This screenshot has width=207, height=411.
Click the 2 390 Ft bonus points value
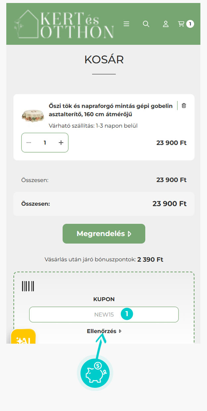click(150, 259)
